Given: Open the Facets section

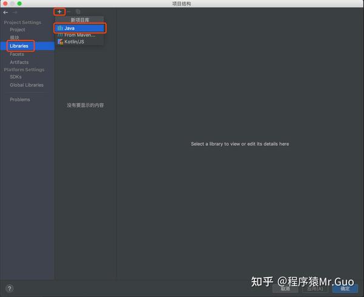Looking at the screenshot, I should pyautogui.click(x=17, y=54).
